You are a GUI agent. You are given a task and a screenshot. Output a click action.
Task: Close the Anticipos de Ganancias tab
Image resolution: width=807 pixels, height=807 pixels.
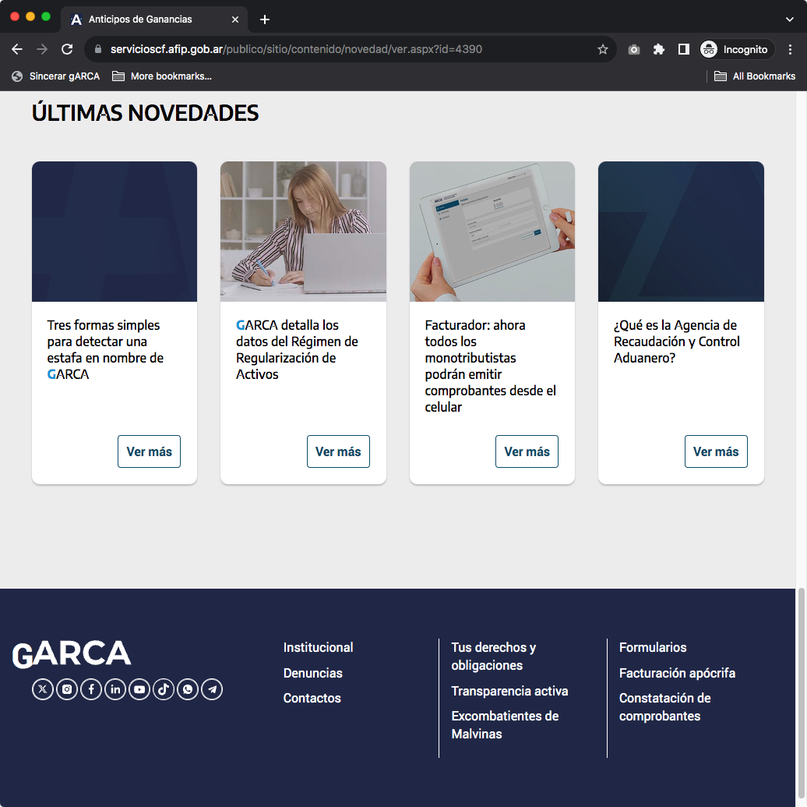pos(235,19)
